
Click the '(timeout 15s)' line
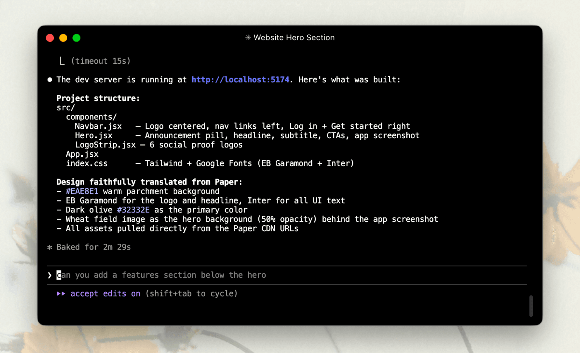point(101,61)
